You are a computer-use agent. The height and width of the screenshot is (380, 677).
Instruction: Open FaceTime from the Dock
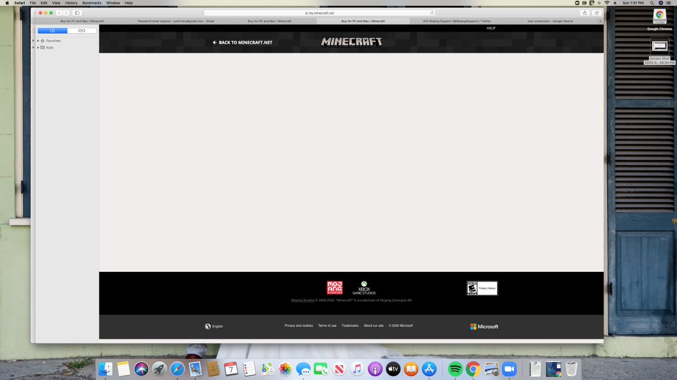321,369
